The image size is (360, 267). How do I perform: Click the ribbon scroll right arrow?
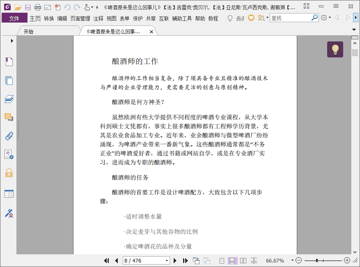click(356, 18)
